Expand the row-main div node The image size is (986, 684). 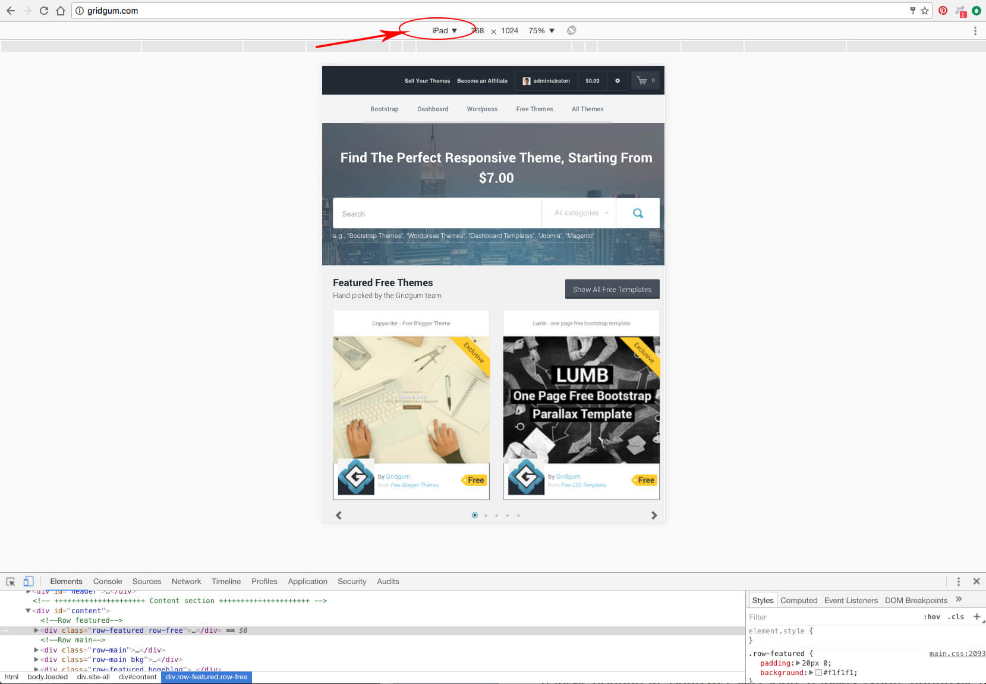tap(36, 650)
